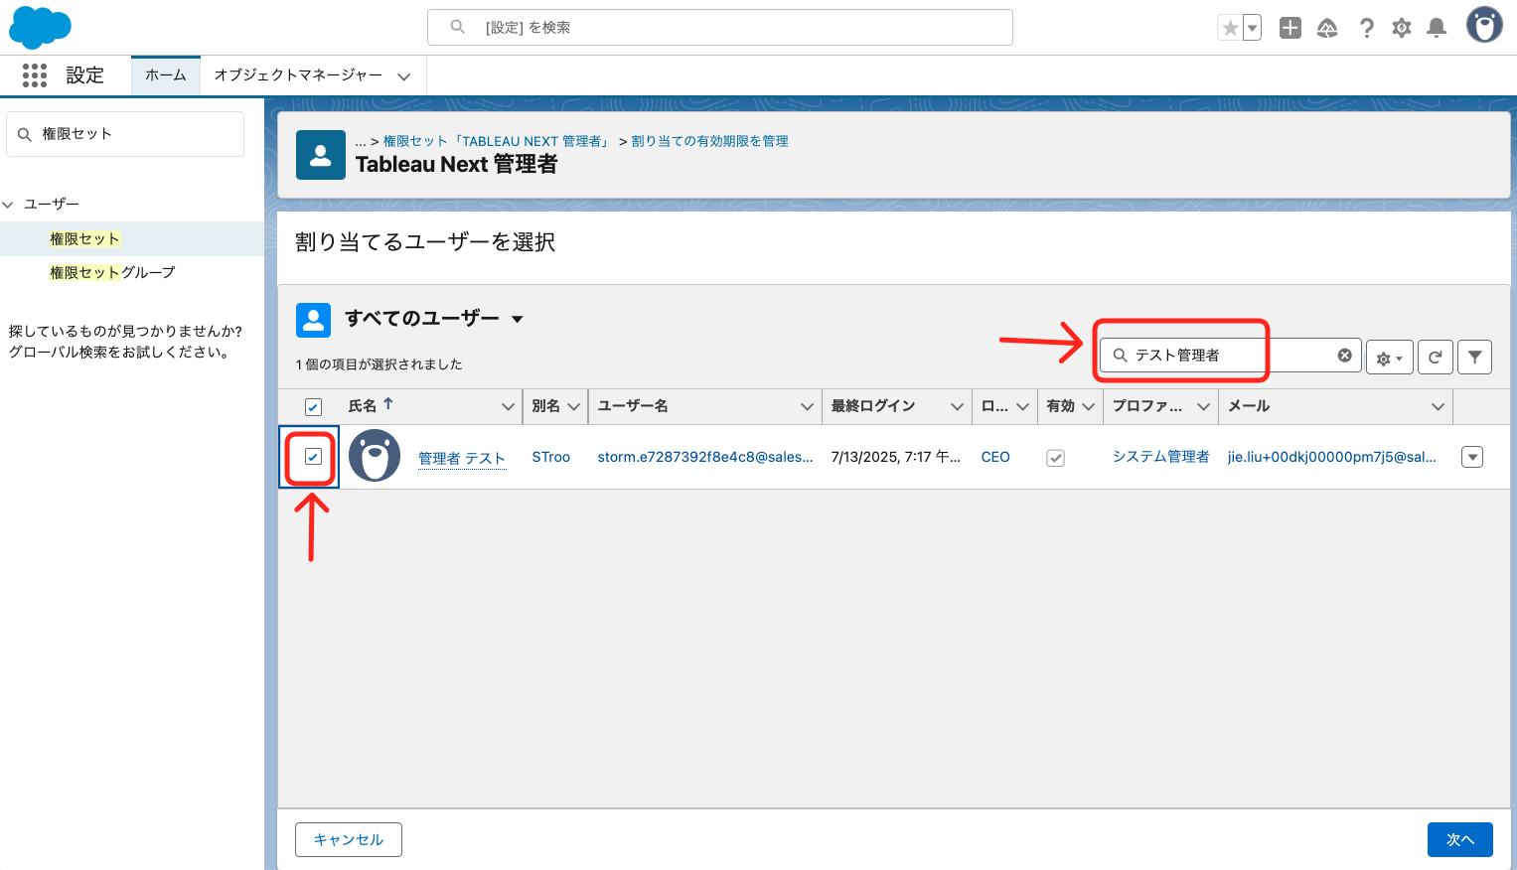Click the global [設定] を検索 search box
Image resolution: width=1517 pixels, height=870 pixels.
coord(720,28)
